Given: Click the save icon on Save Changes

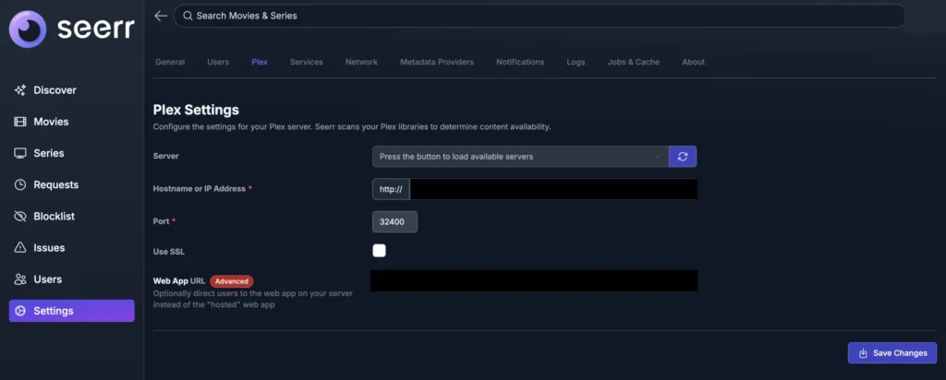Looking at the screenshot, I should click(x=863, y=353).
